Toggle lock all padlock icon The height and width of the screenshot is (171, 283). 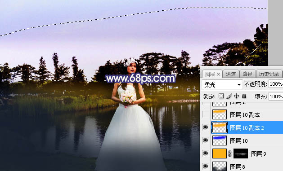244,96
